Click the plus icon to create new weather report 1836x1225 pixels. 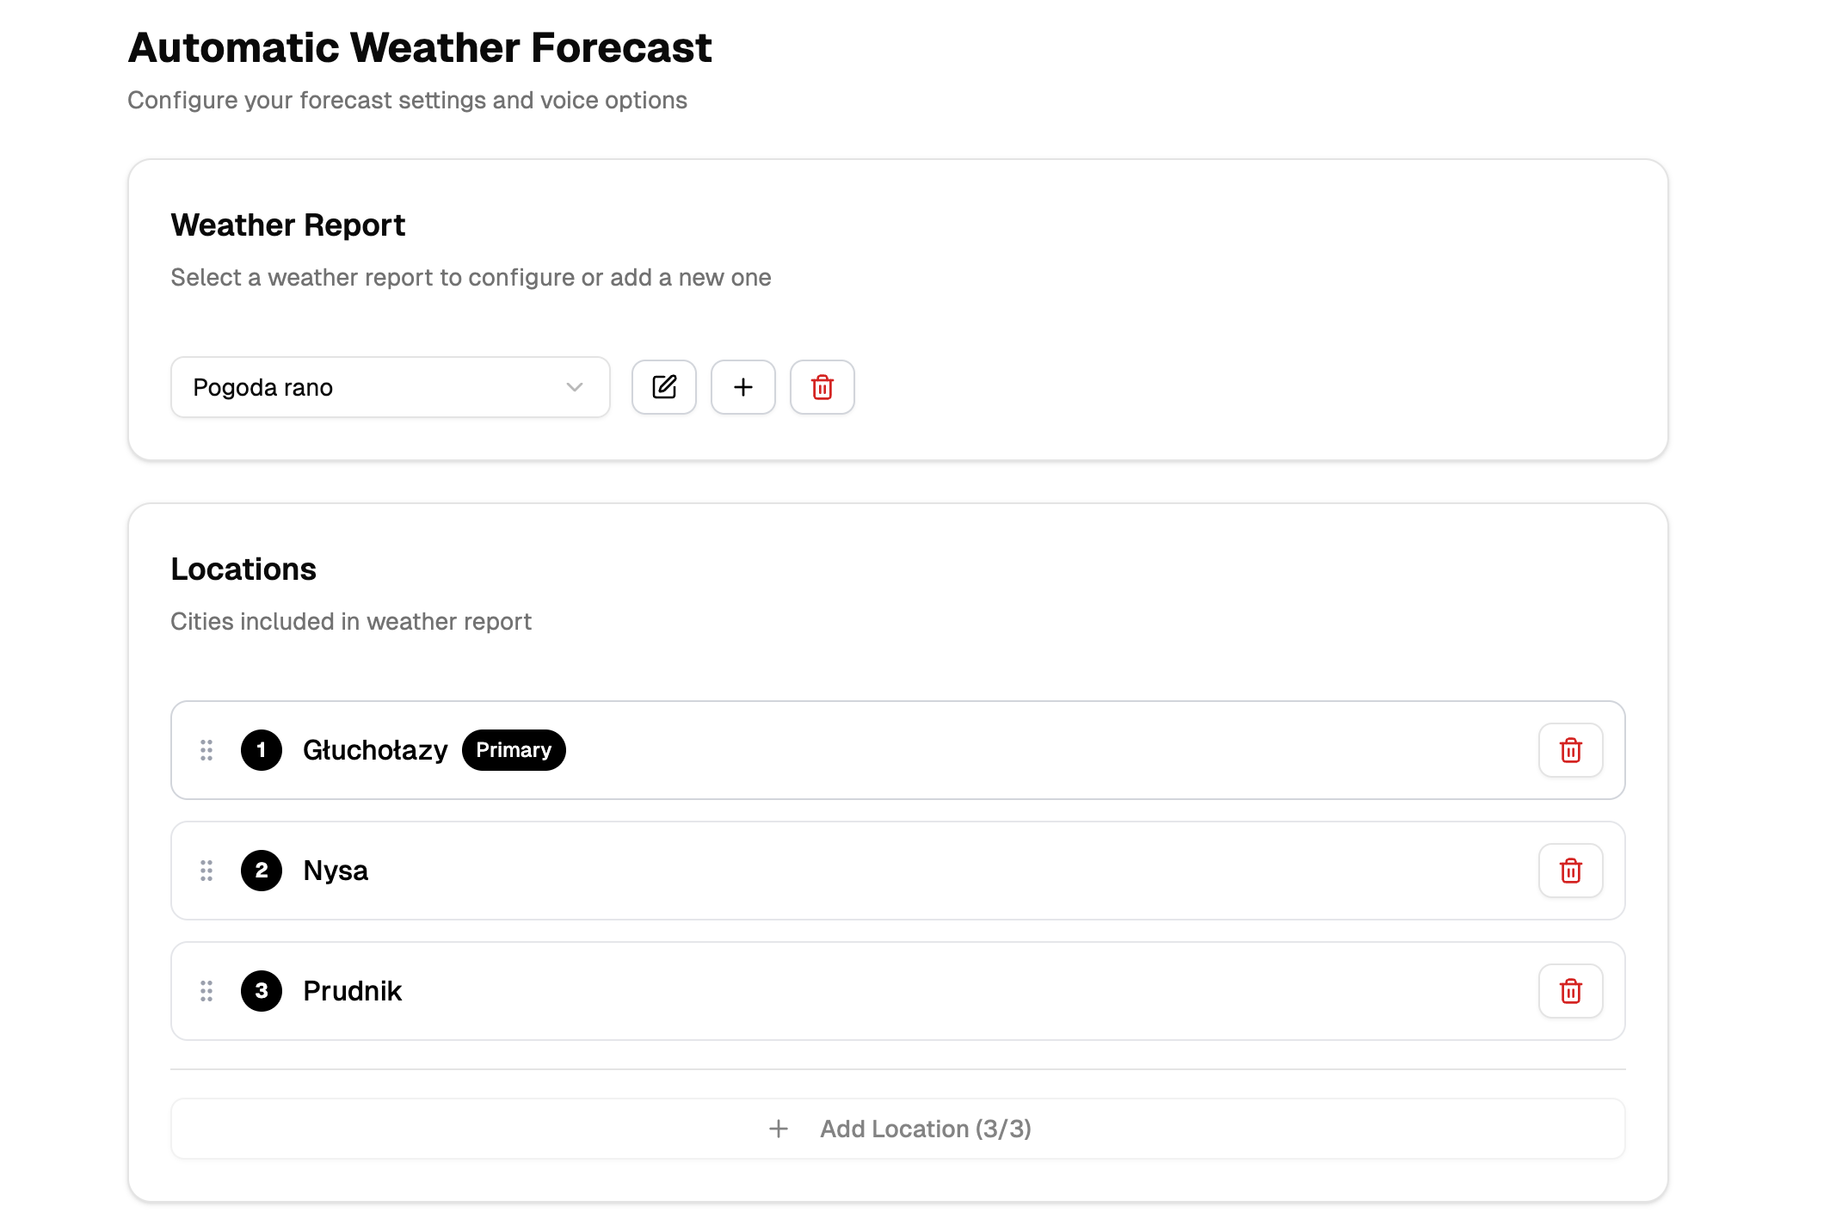[742, 387]
